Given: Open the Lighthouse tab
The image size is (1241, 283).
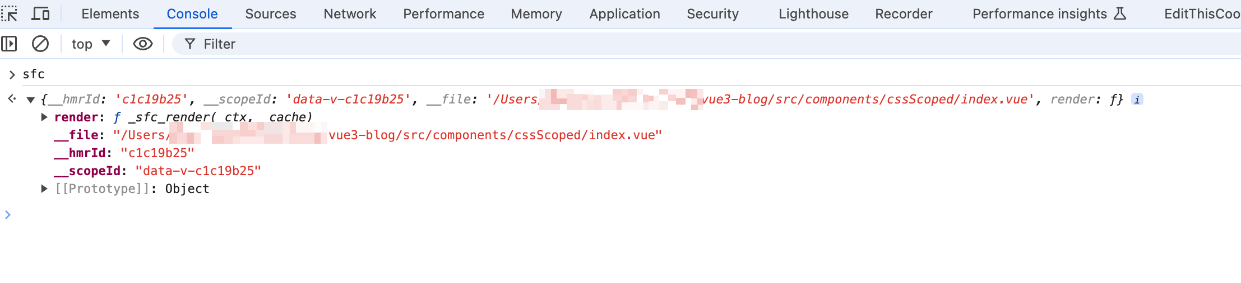Looking at the screenshot, I should coord(813,13).
